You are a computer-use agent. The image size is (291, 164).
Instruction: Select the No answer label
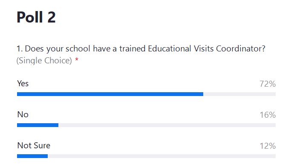23,114
